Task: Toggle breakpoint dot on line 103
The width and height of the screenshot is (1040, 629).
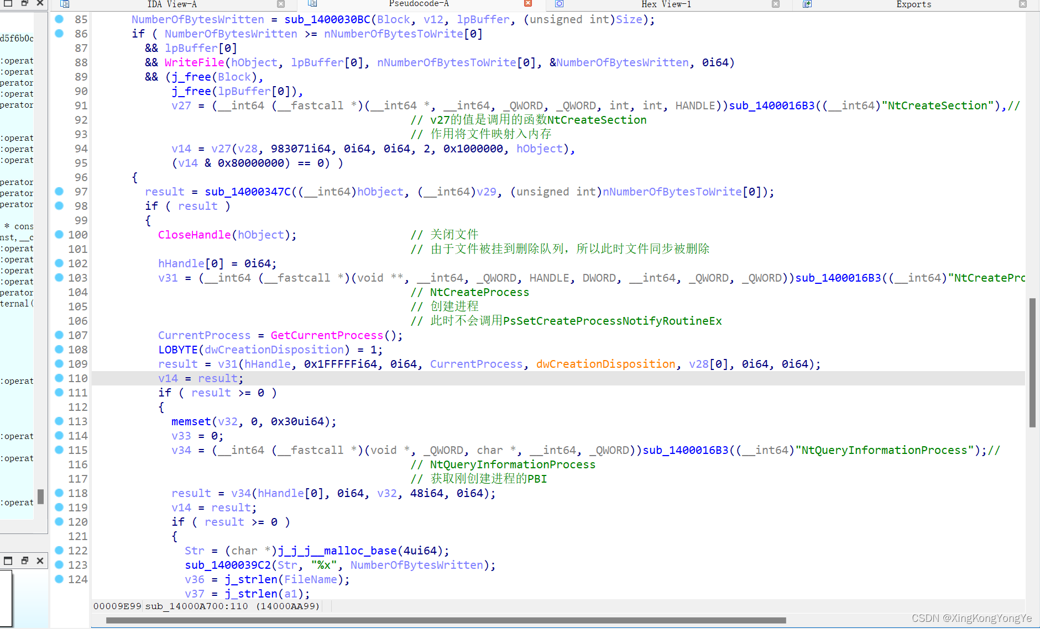Action: [59, 277]
